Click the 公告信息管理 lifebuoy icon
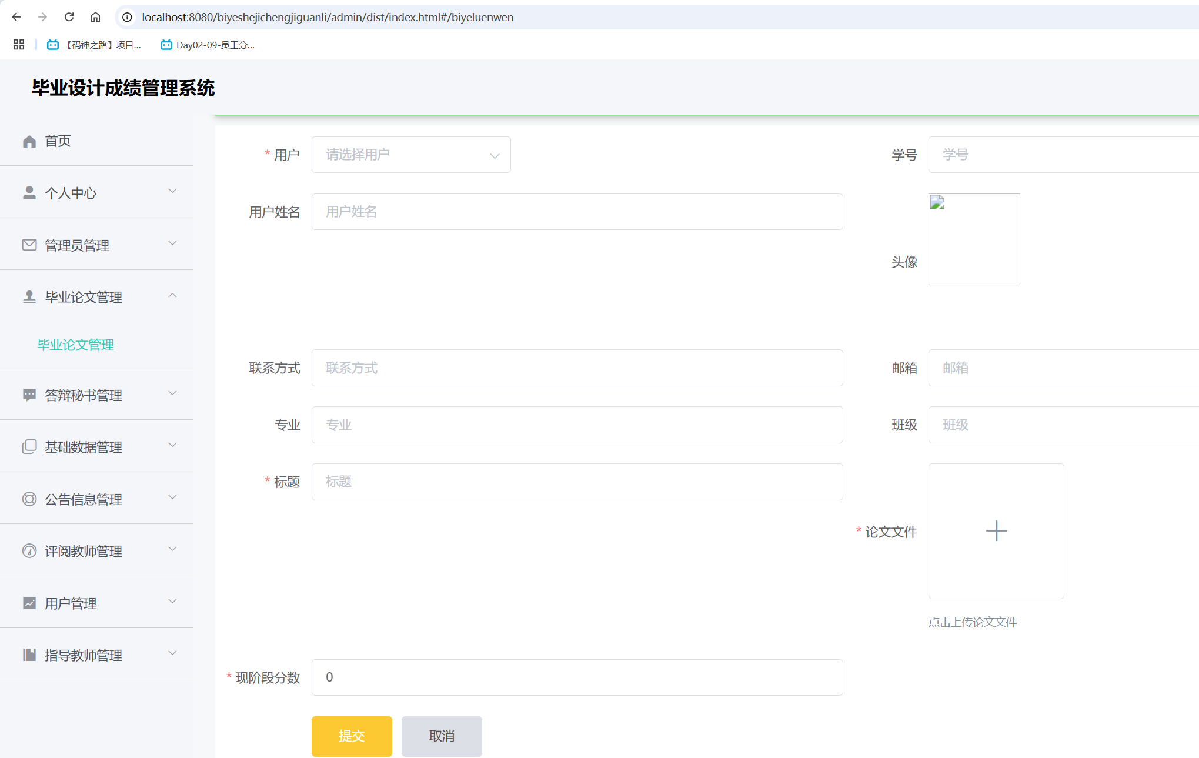 (x=29, y=499)
